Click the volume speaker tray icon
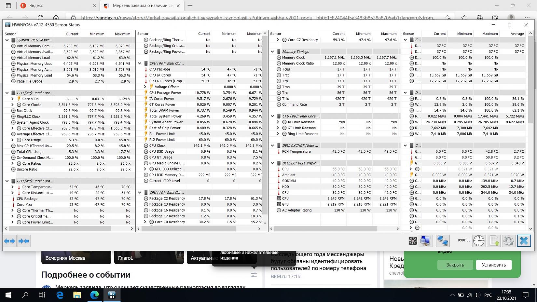The height and width of the screenshot is (302, 537). [x=477, y=295]
